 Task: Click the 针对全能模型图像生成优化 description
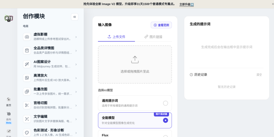click(x=118, y=123)
